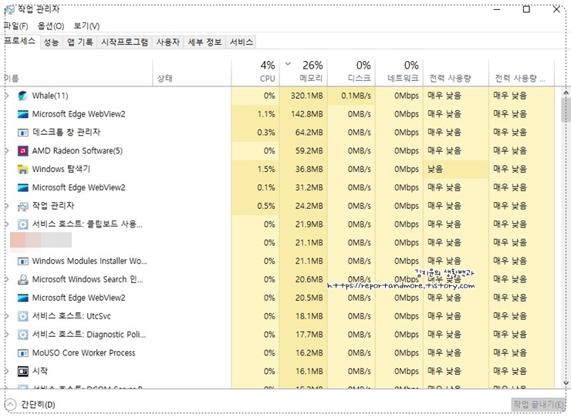Screen dimensions: 571x418
Task: Sort by the CPU column header
Action: tap(255, 72)
